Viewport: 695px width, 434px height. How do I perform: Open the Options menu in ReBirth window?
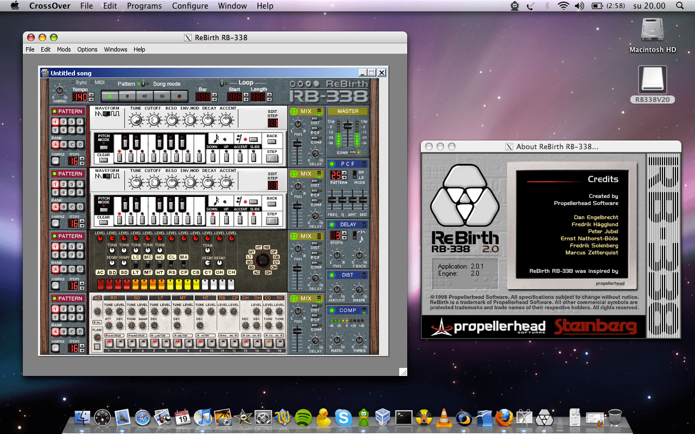pos(87,49)
